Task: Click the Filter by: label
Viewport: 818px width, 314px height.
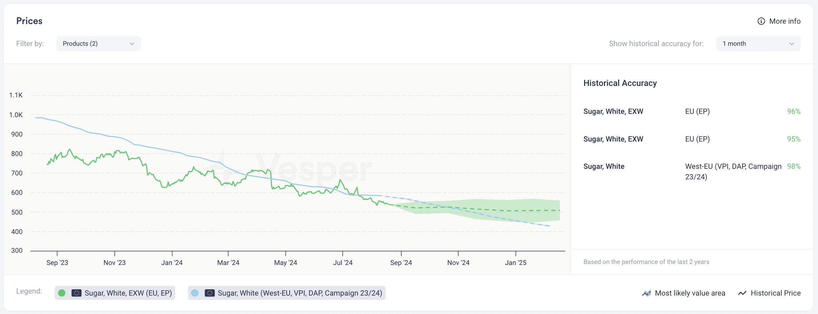Action: pos(30,44)
